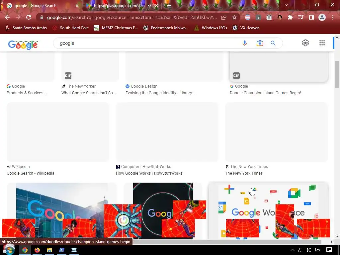340x255 pixels.
Task: Mute the Google Play tab audio
Action: click(149, 6)
